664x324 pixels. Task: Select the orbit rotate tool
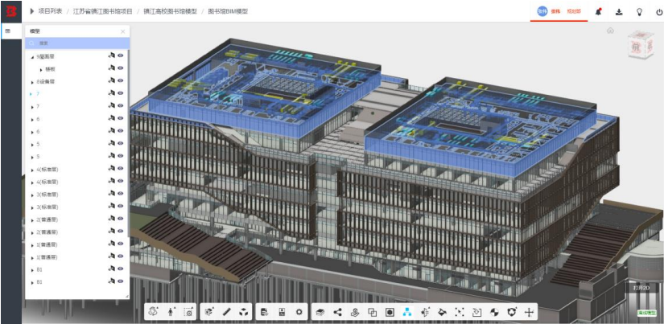153,312
